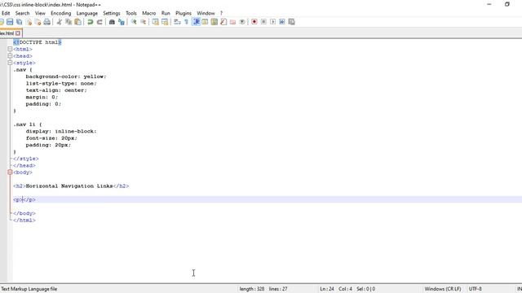Open the Encoding menu
The width and height of the screenshot is (522, 293).
pyautogui.click(x=61, y=13)
